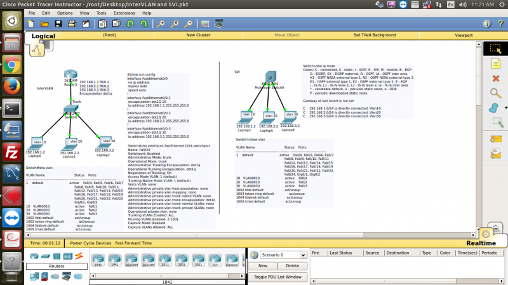Open the File menu

click(32, 13)
